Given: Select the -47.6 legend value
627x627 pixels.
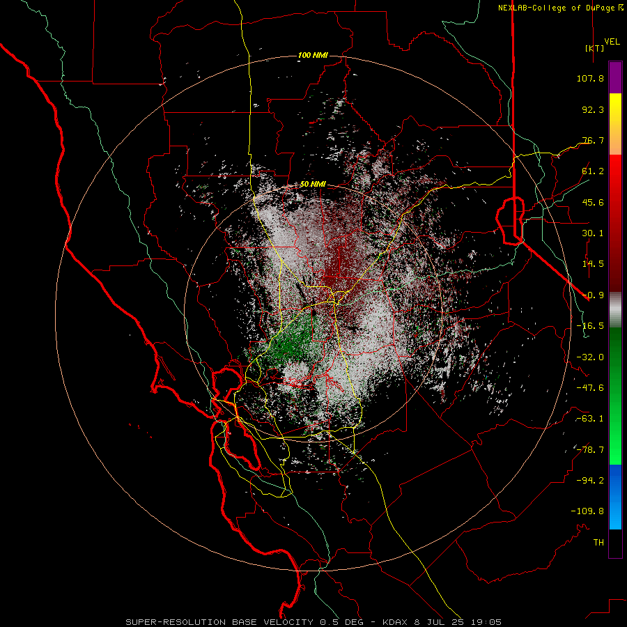Looking at the screenshot, I should point(590,388).
